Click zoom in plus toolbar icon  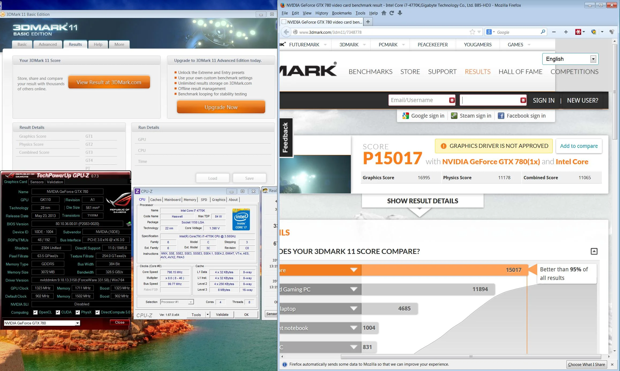[x=566, y=32]
